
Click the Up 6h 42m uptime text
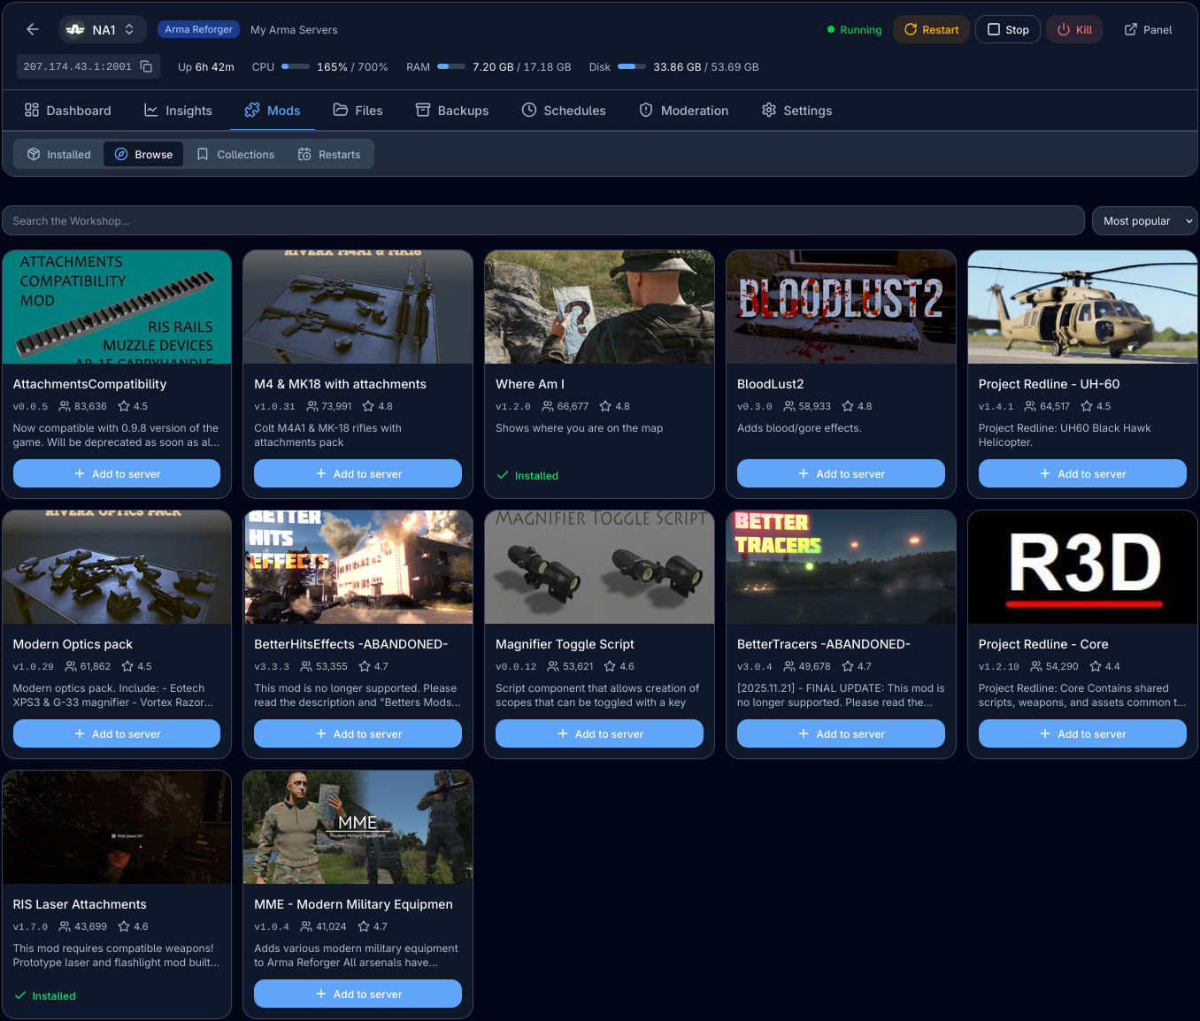tap(206, 66)
